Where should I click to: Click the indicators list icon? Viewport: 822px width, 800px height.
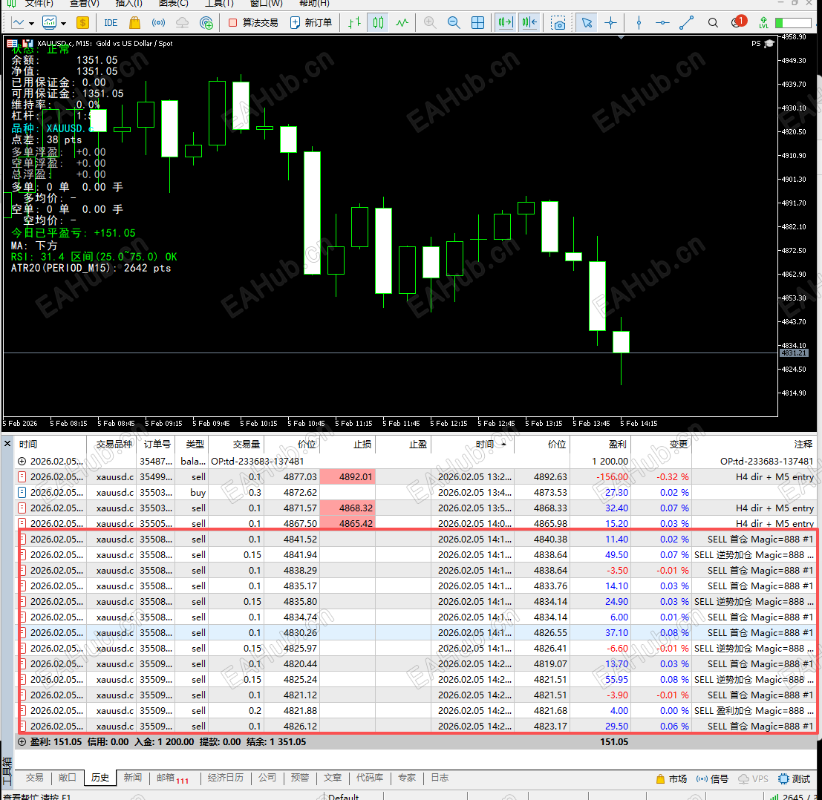49,22
